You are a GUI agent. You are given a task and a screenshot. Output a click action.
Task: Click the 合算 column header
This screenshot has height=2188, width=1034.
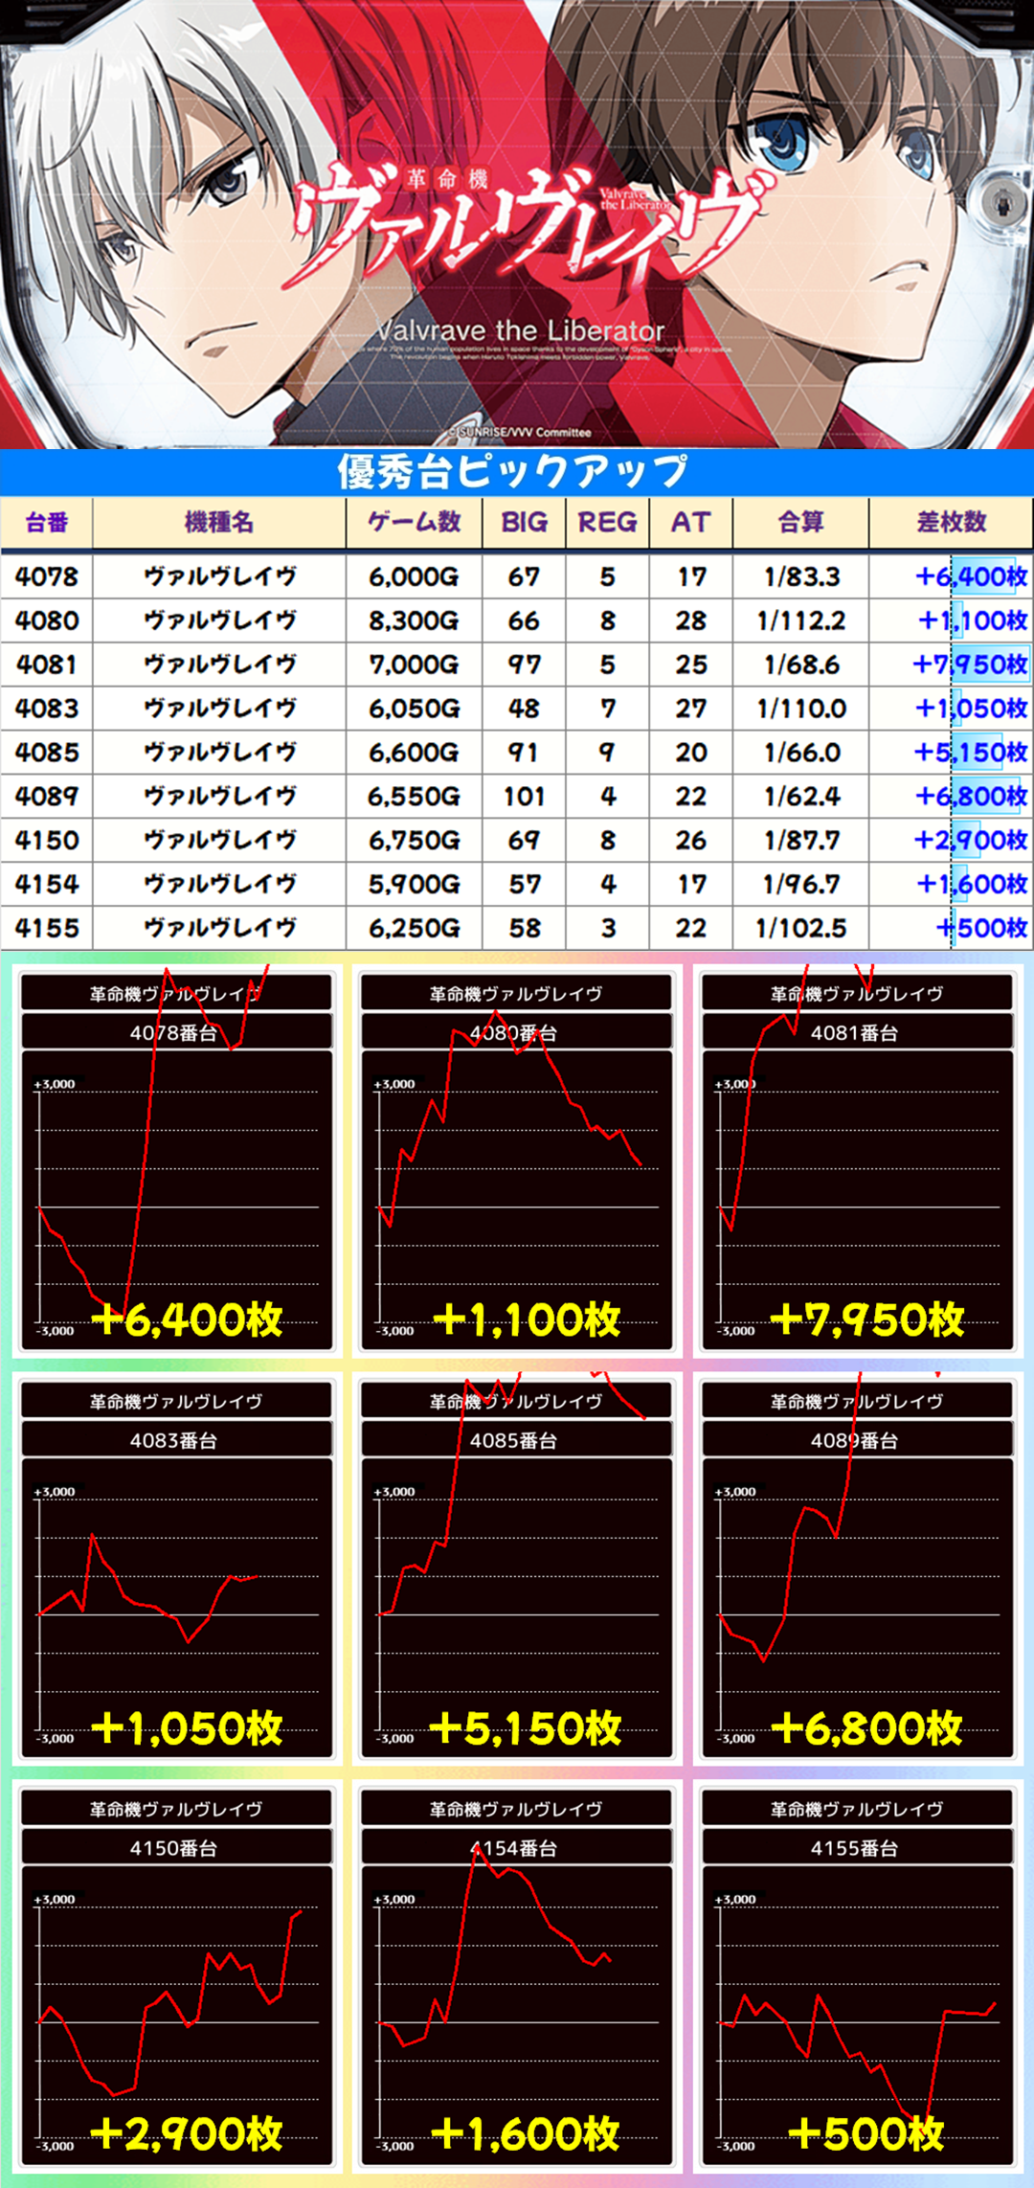coord(800,523)
